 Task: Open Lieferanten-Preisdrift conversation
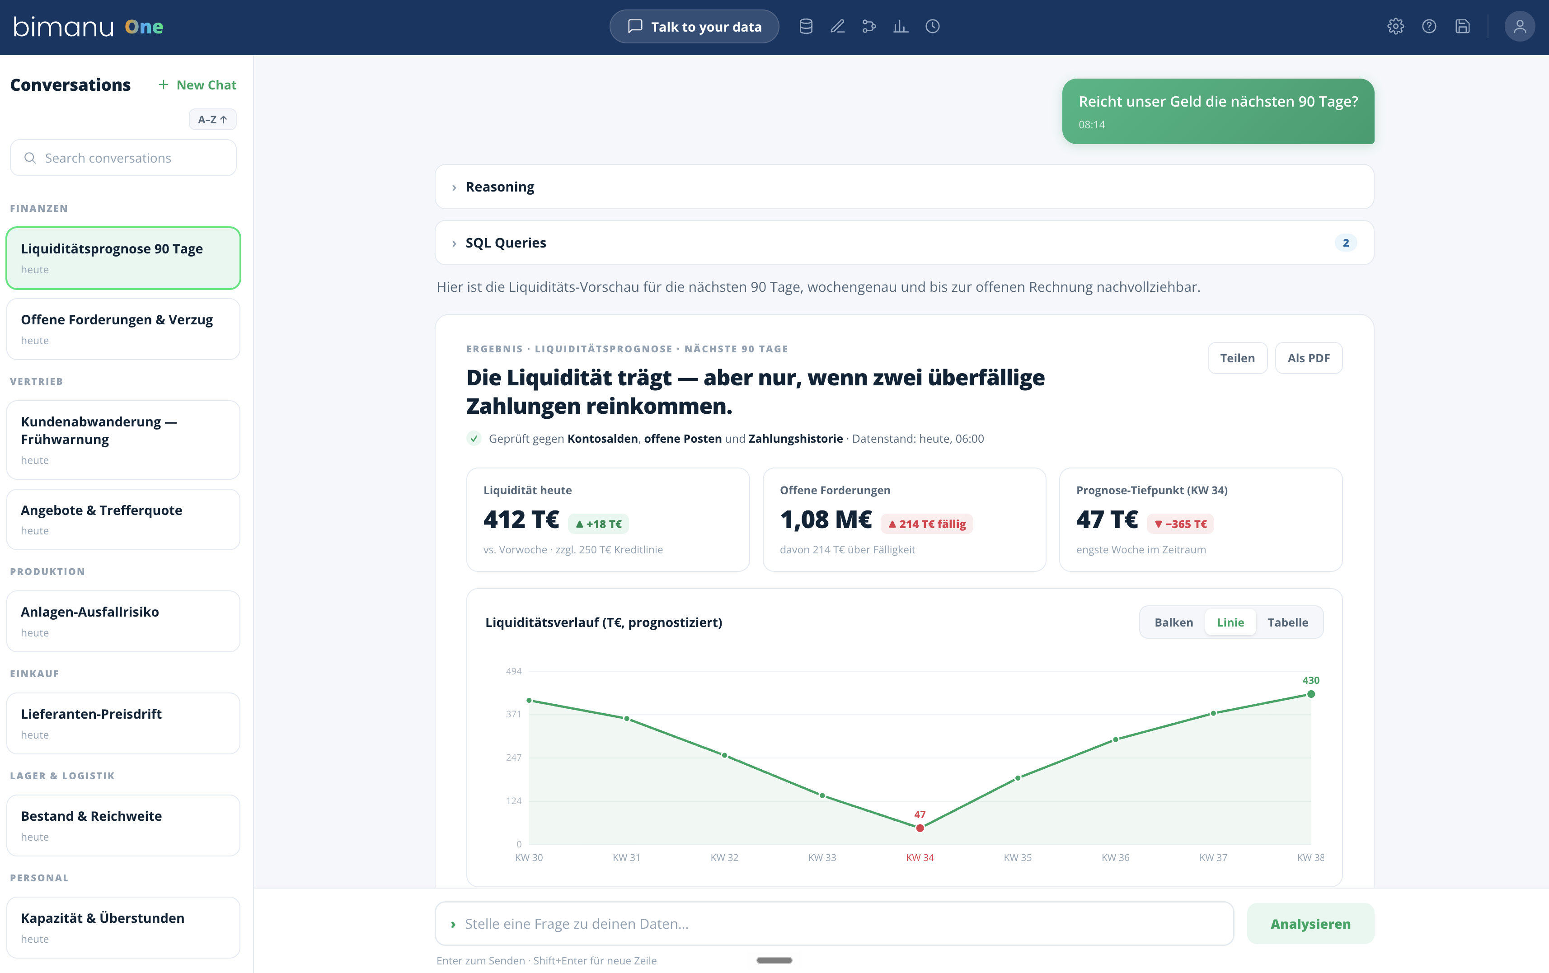123,724
